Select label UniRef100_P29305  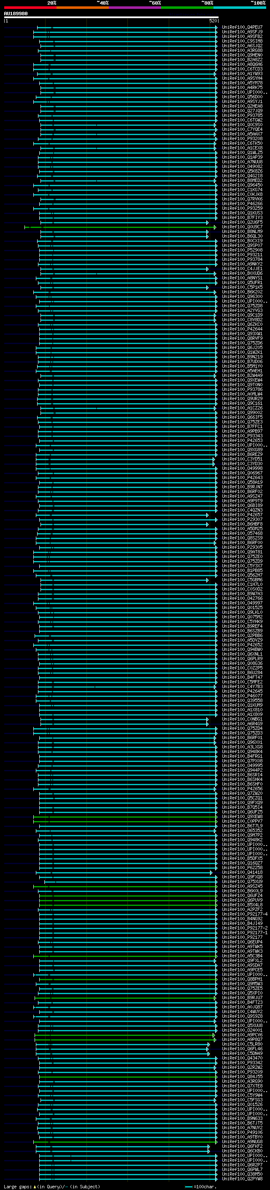click(x=242, y=548)
